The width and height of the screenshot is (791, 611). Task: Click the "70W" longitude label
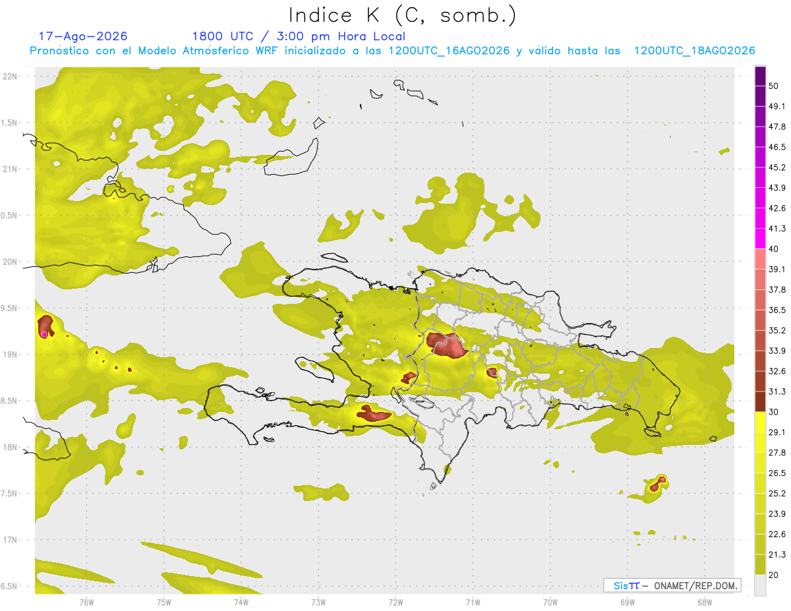coord(550,602)
